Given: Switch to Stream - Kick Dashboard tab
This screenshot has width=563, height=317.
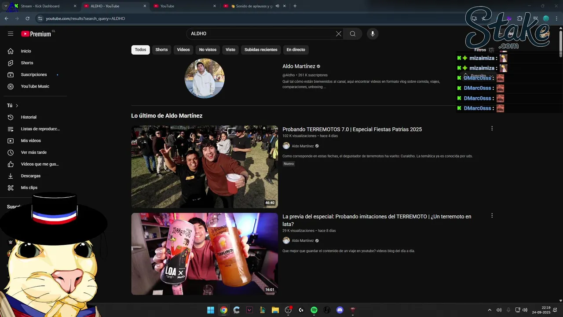Looking at the screenshot, I should [40, 6].
